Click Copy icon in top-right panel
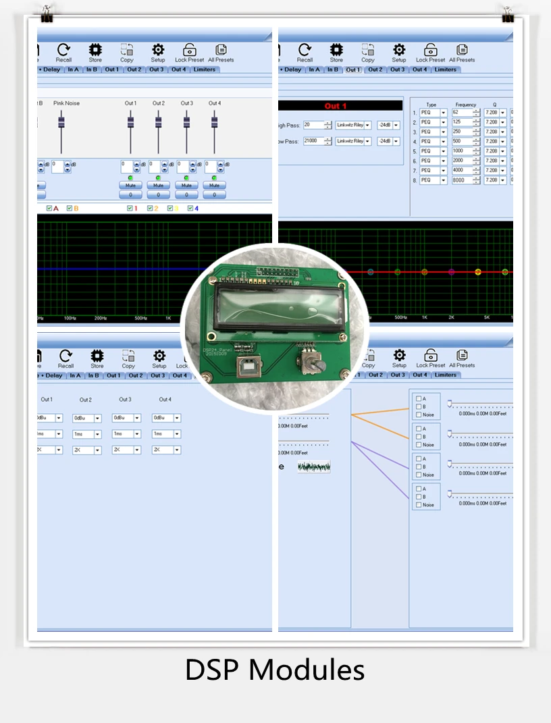The width and height of the screenshot is (551, 723). (x=368, y=50)
